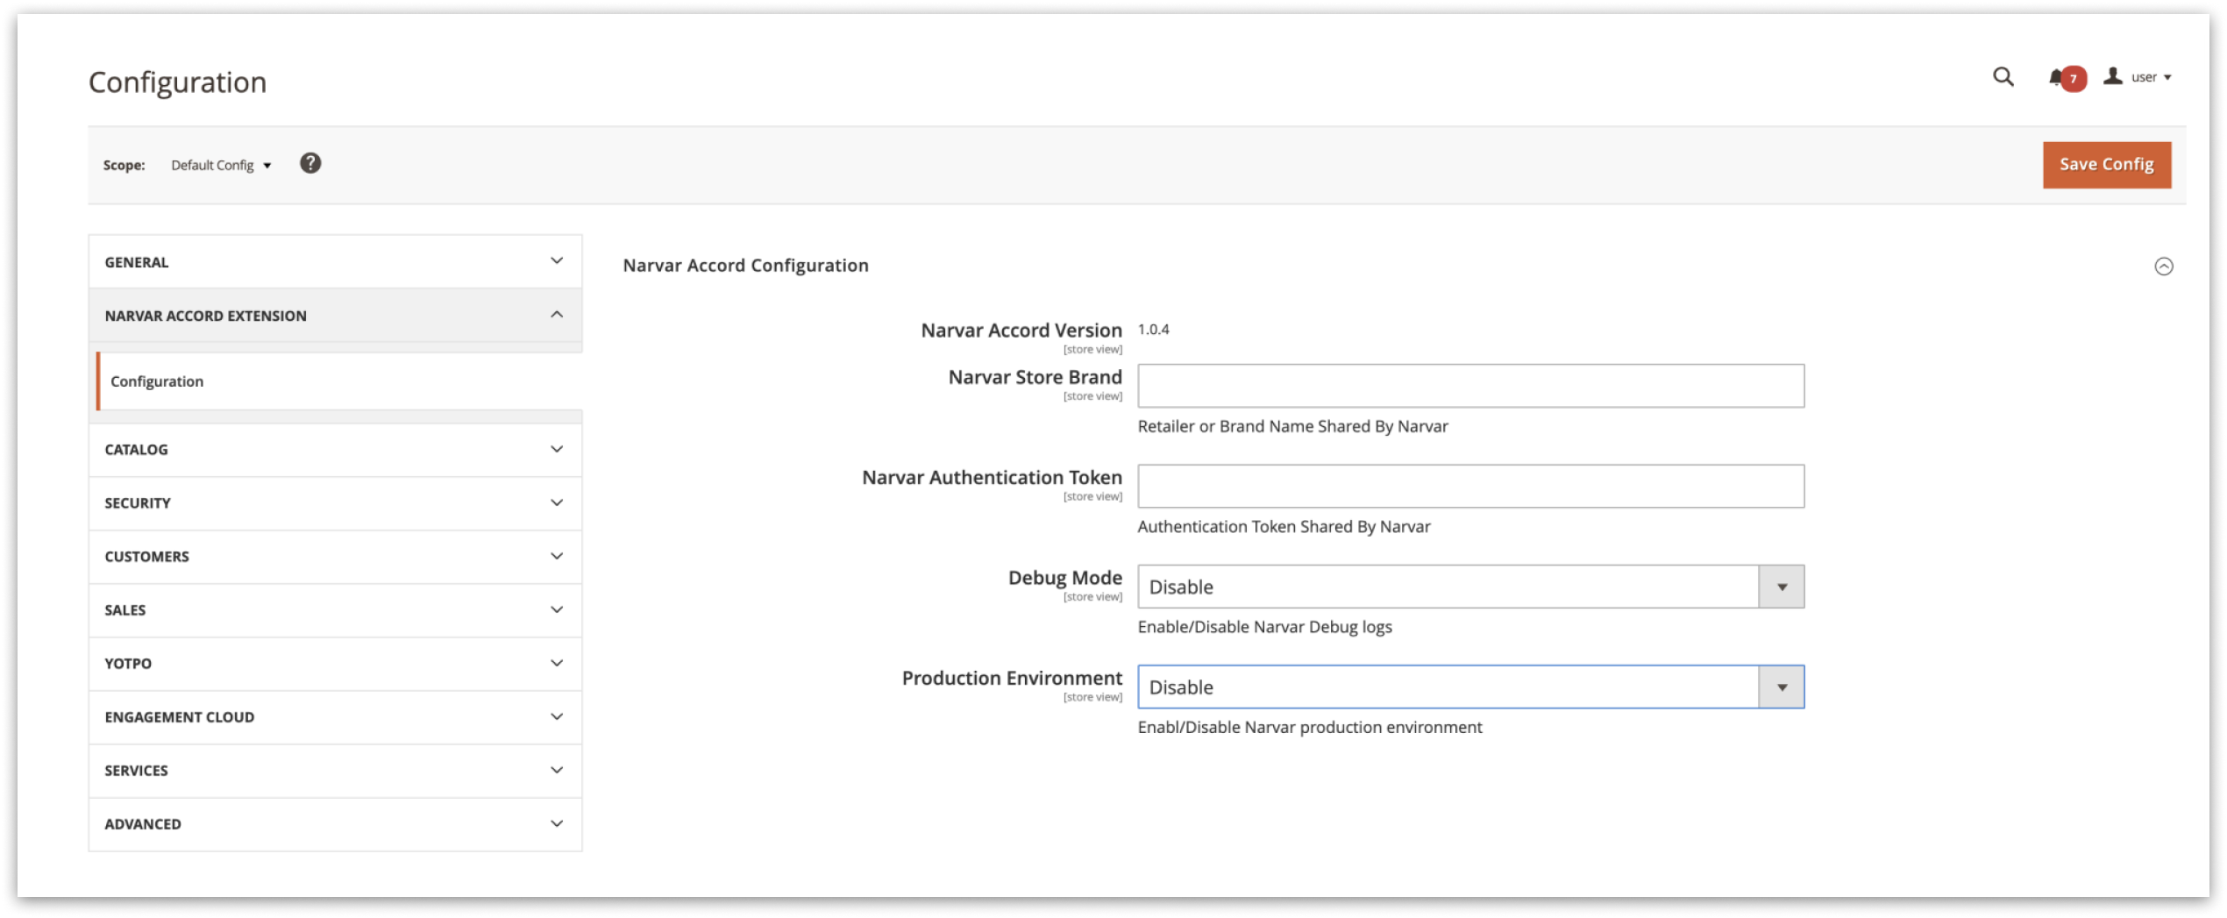Click the Narvar Accord Configuration heading
This screenshot has height=918, width=2227.
[x=745, y=266]
